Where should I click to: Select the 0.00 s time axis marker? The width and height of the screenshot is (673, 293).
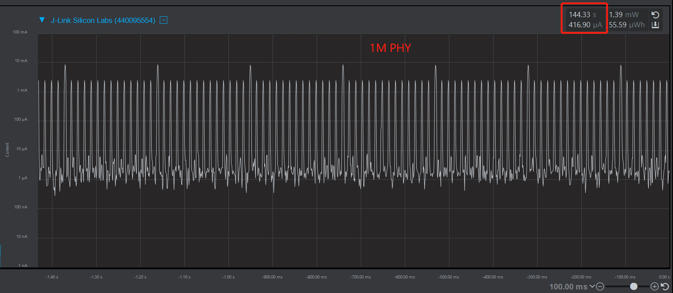coord(664,277)
